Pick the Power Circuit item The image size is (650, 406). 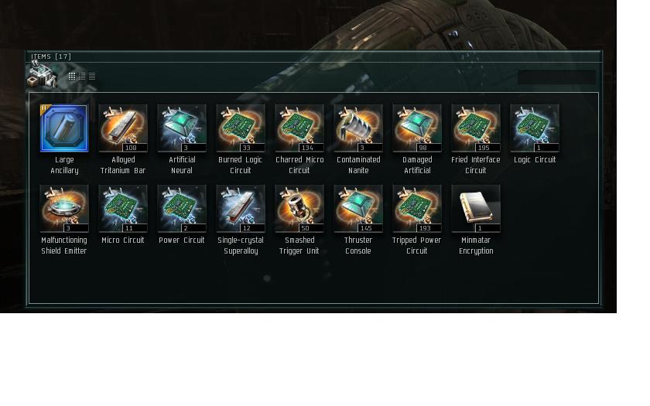[x=182, y=208]
